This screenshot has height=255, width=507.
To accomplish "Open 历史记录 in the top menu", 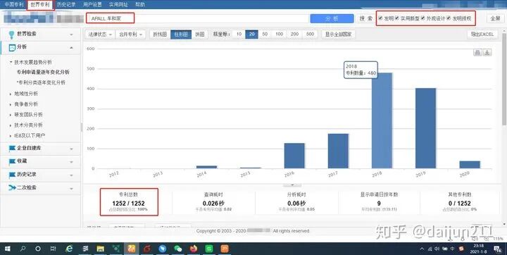I will click(x=66, y=4).
